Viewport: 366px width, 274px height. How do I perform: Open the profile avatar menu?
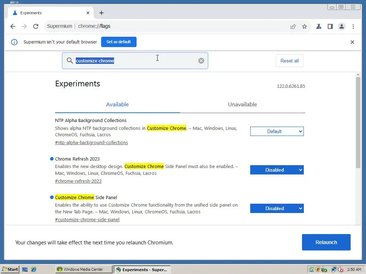click(x=341, y=26)
